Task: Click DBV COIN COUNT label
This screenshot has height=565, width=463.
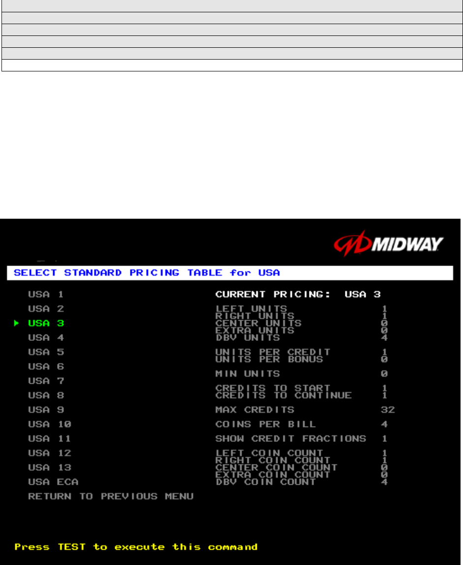Action: point(266,482)
